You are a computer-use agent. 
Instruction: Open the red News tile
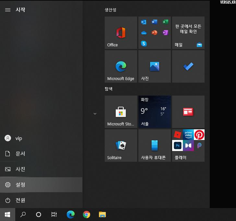tap(188, 112)
